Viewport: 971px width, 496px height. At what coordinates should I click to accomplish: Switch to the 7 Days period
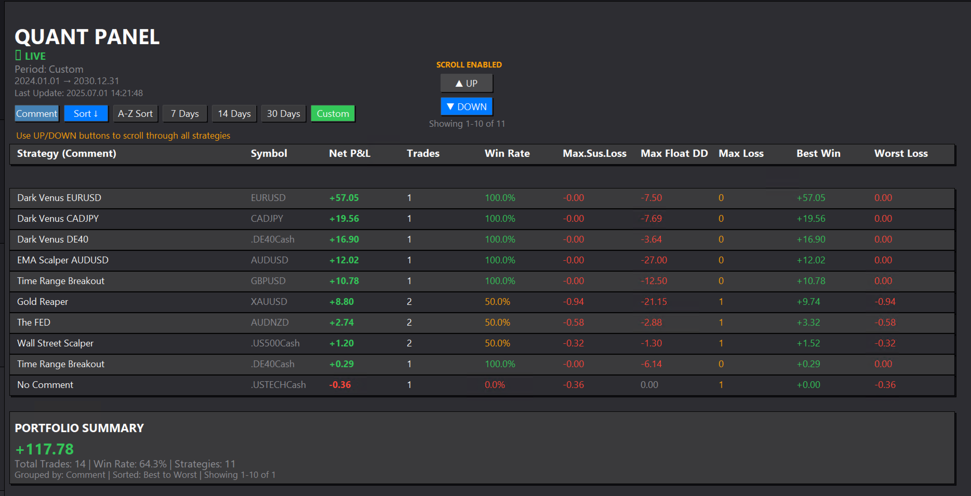(x=184, y=113)
